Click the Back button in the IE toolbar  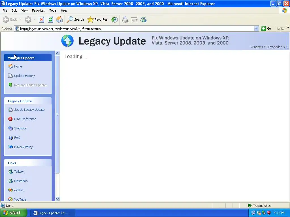pos(10,19)
